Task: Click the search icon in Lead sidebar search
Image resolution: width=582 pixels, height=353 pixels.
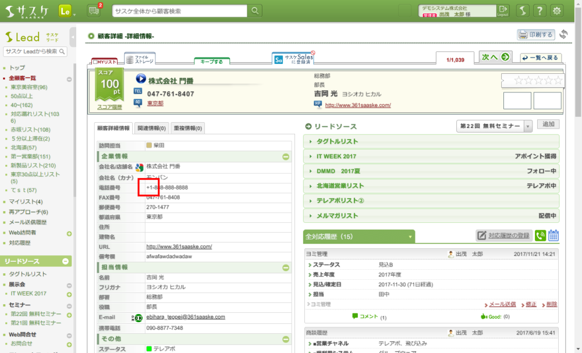Action: (62, 52)
